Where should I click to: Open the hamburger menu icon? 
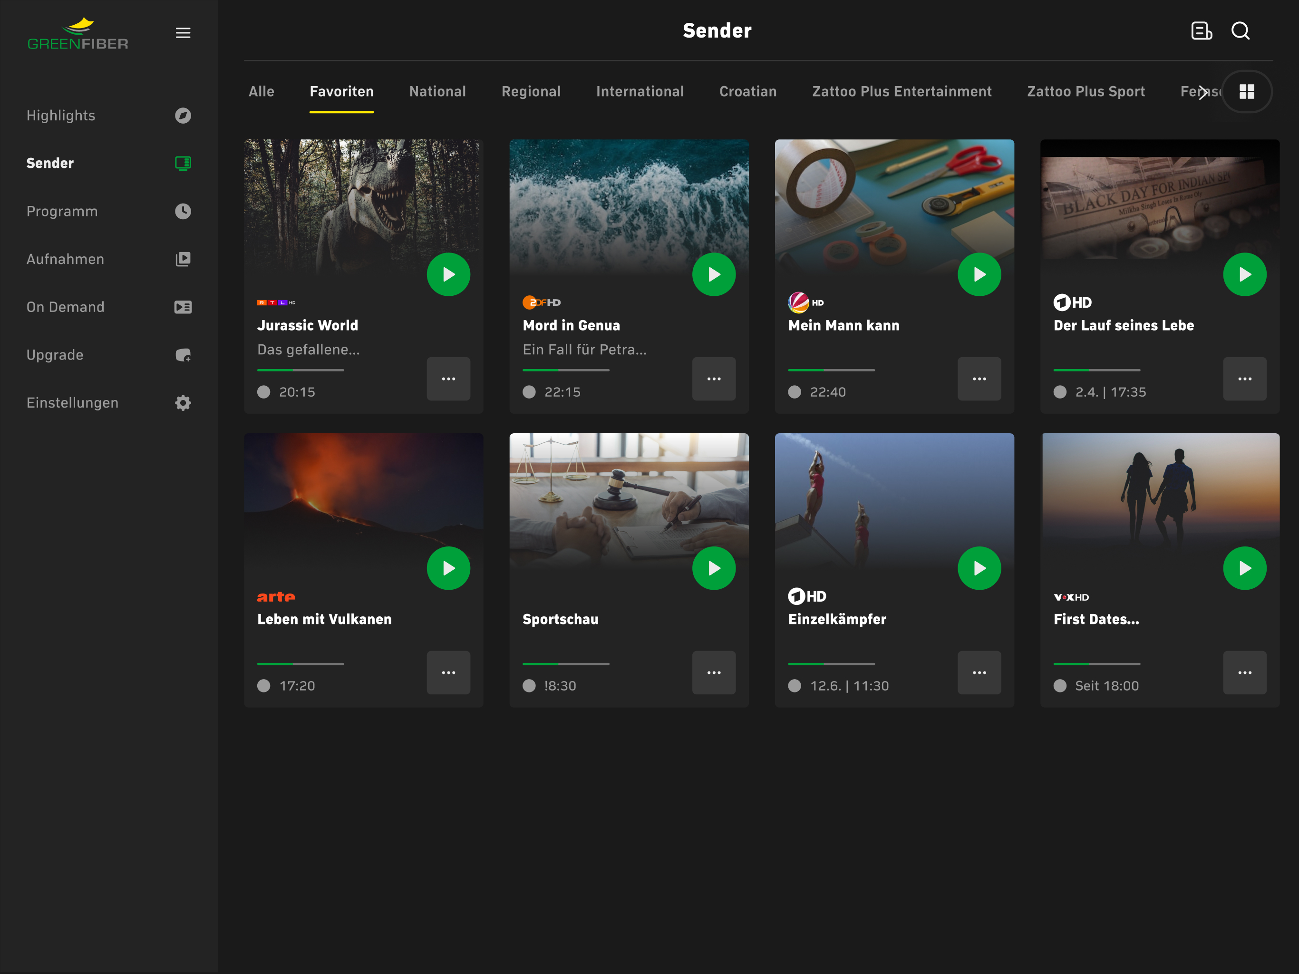pos(183,33)
